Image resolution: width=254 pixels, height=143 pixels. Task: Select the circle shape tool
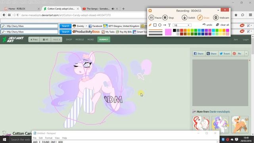[x=160, y=25]
